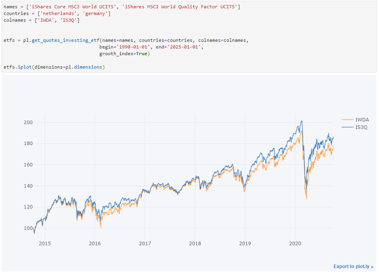Image resolution: width=379 pixels, height=274 pixels.
Task: Toggle the IWDA series in the legend
Action: [362, 119]
